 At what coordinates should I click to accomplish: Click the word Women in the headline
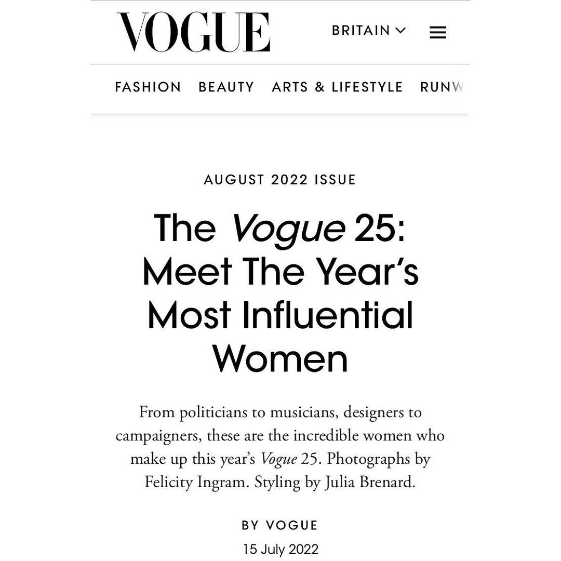point(280,359)
